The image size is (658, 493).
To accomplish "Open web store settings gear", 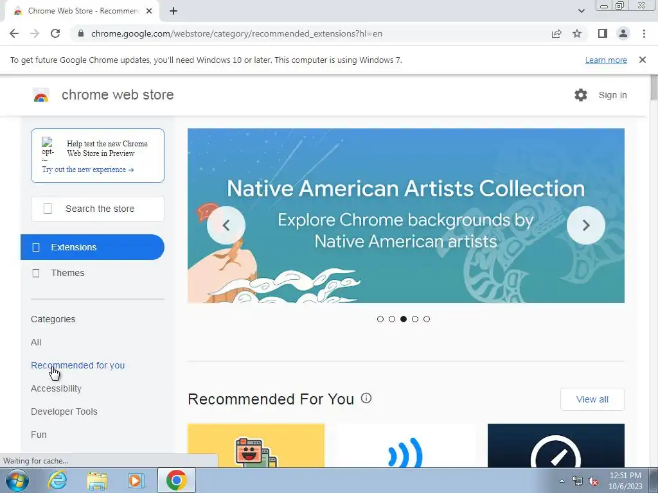I will tap(581, 95).
